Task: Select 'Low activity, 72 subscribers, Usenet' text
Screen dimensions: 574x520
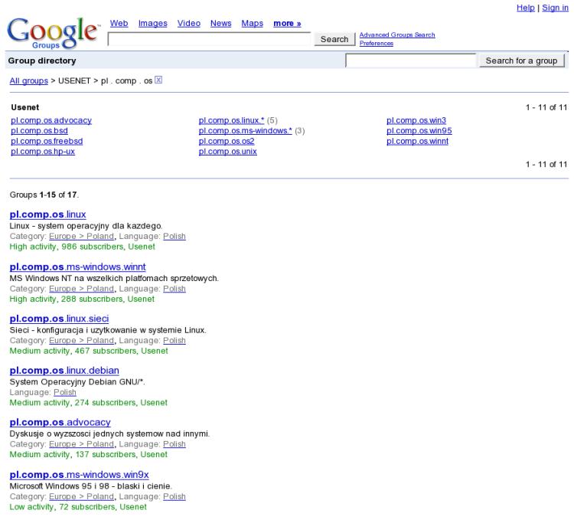Action: [78, 506]
